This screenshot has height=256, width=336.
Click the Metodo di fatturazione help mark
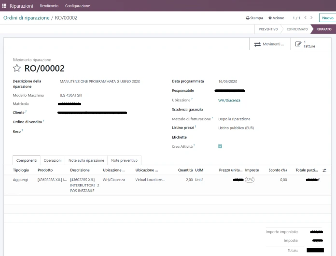click(x=212, y=118)
